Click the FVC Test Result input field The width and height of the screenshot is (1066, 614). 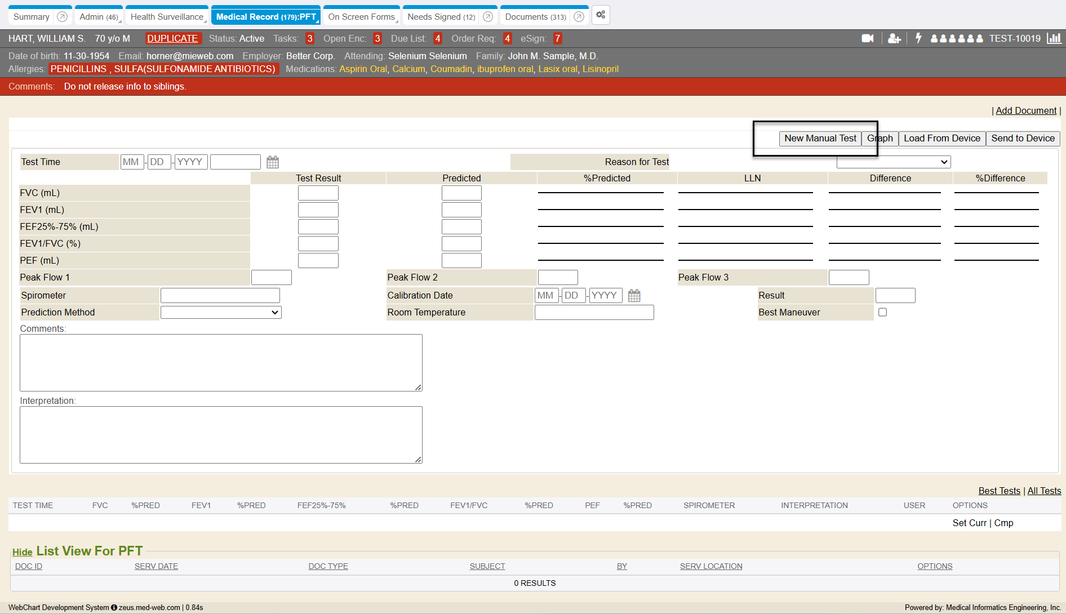pyautogui.click(x=318, y=193)
